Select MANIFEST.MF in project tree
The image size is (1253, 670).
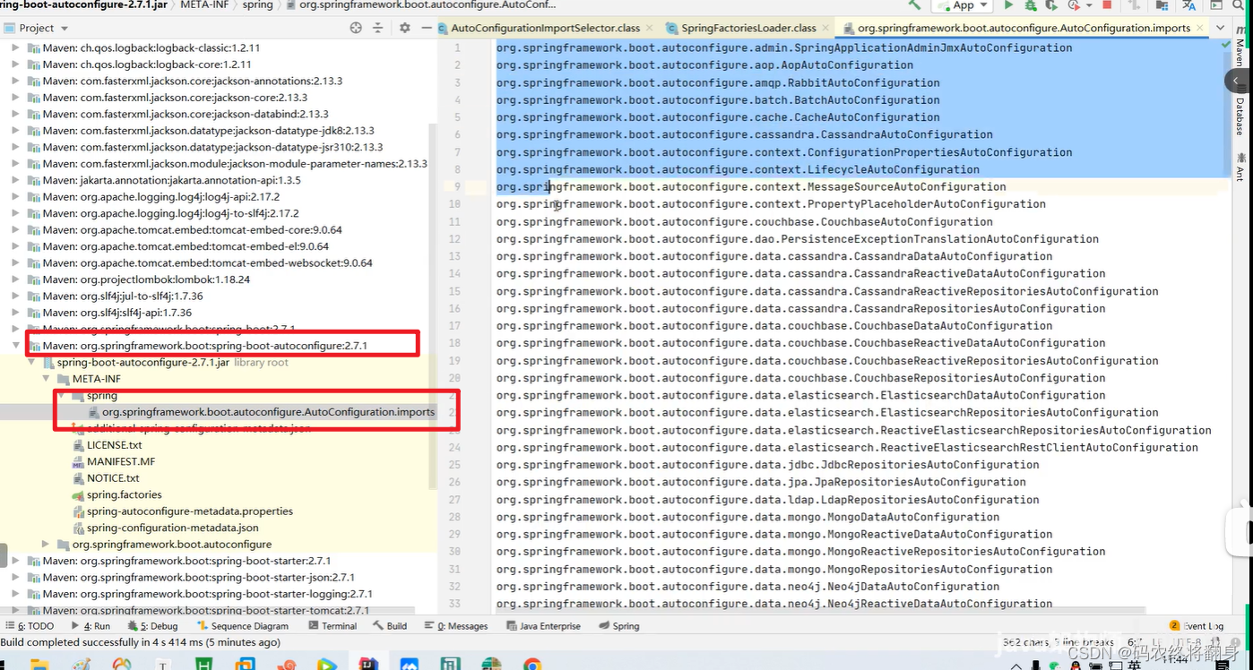(120, 461)
